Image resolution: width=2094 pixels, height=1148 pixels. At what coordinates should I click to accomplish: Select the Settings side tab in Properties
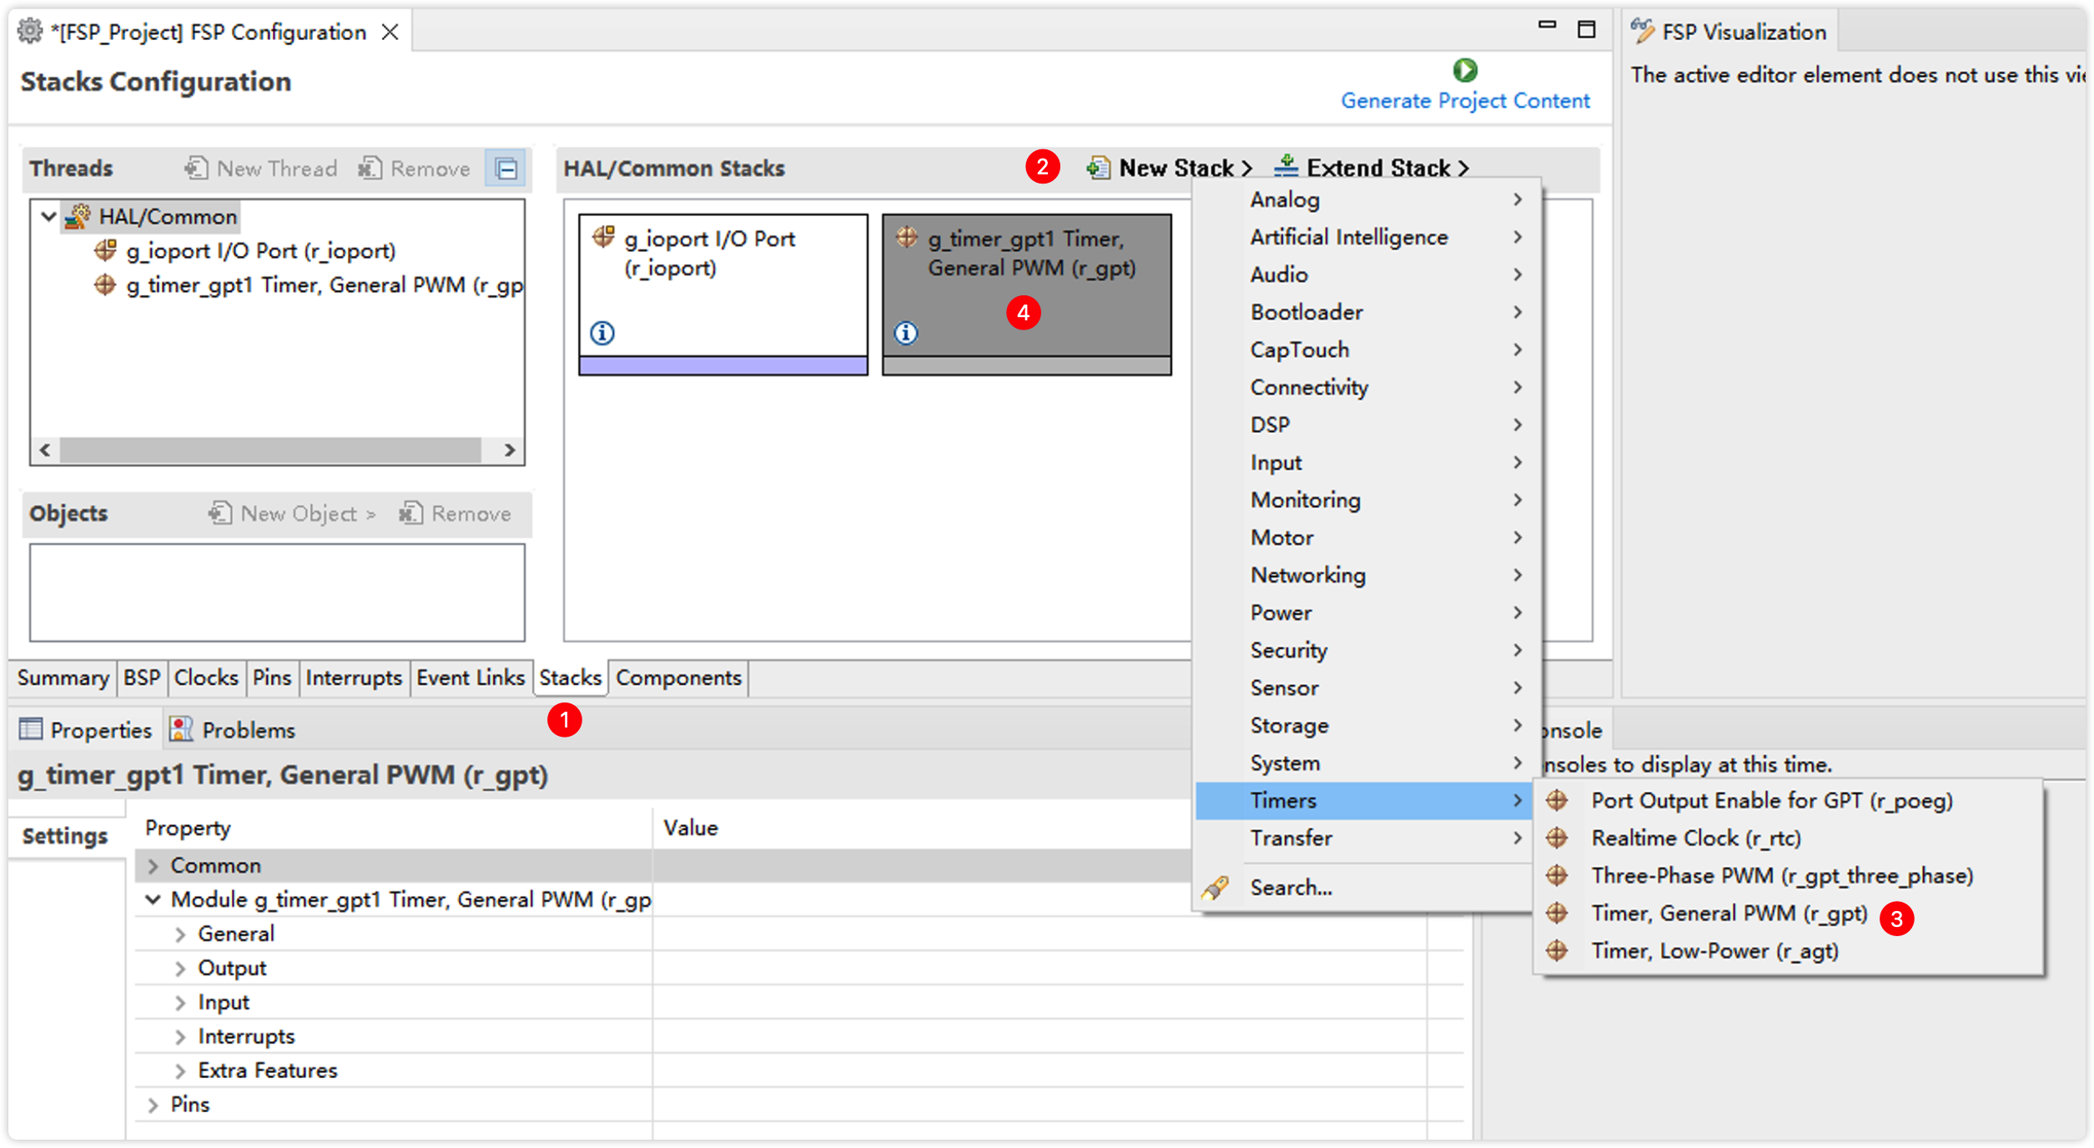click(65, 836)
